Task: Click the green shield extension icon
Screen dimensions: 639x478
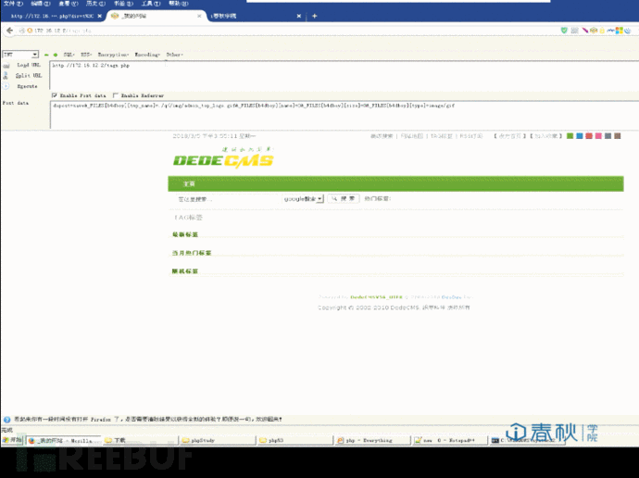Action: click(x=564, y=31)
